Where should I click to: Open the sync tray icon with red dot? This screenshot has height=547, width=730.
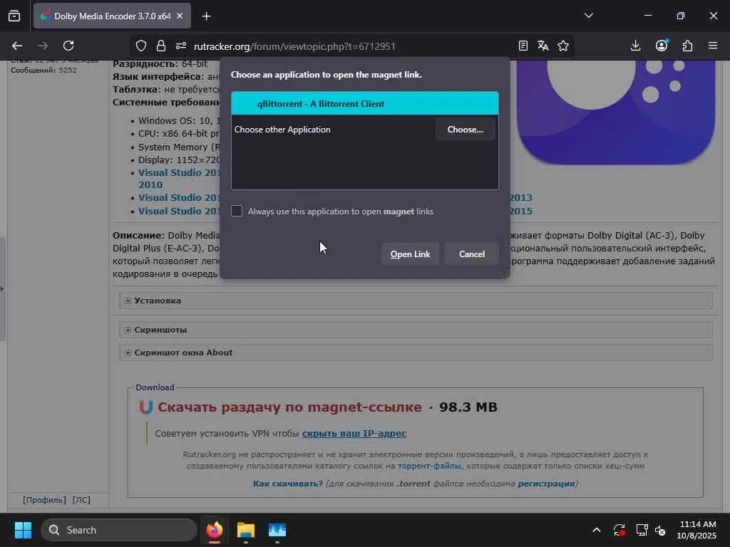[620, 530]
